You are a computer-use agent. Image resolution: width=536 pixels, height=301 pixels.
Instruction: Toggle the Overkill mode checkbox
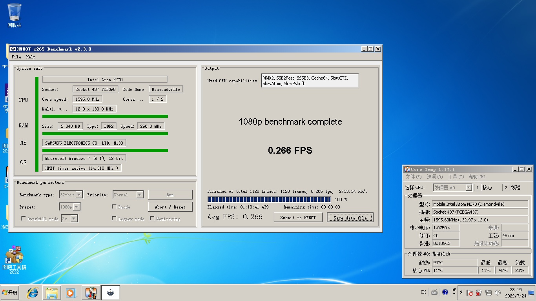point(24,218)
